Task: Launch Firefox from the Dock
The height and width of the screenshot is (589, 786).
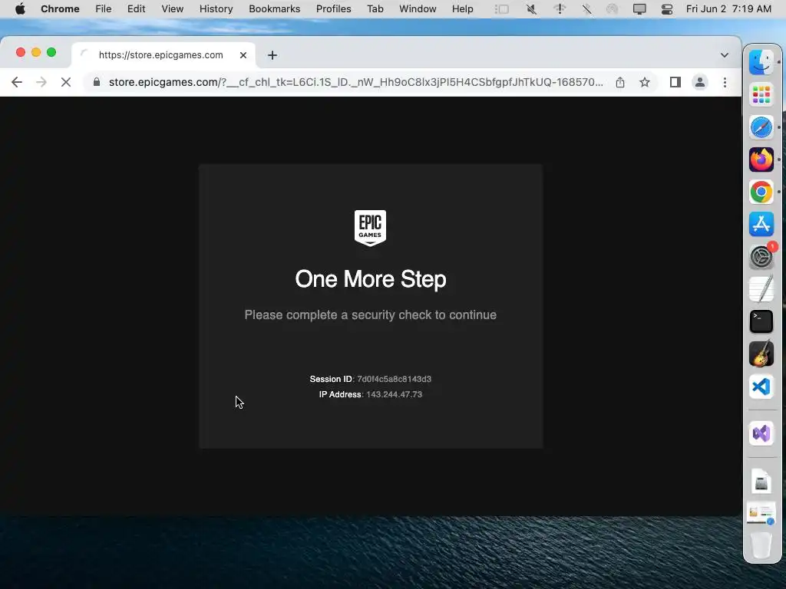Action: (761, 160)
